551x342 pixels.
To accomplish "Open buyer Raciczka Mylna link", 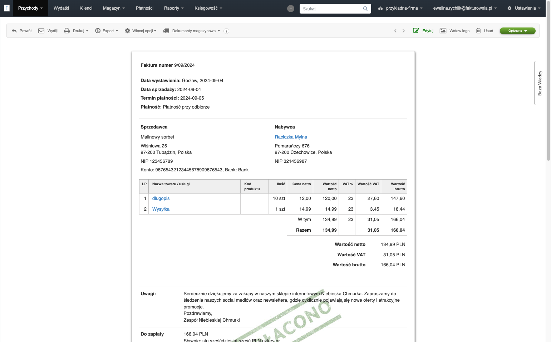I will 291,137.
